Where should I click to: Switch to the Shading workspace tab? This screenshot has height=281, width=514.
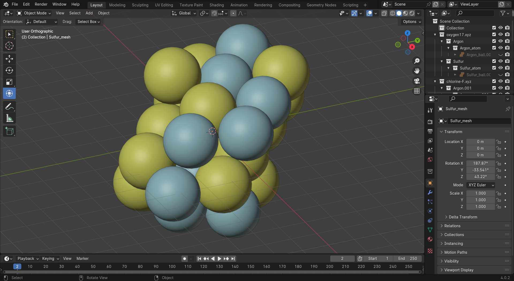click(216, 5)
